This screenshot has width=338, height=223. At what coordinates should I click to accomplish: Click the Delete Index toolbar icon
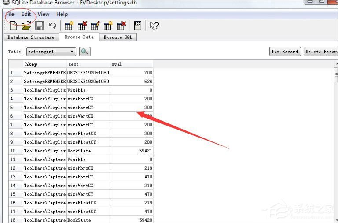[x=121, y=26]
